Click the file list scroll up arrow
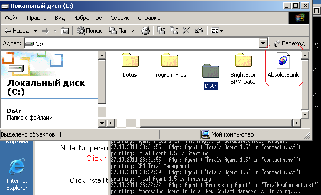Viewport: 321px width, 195px height. 305,55
